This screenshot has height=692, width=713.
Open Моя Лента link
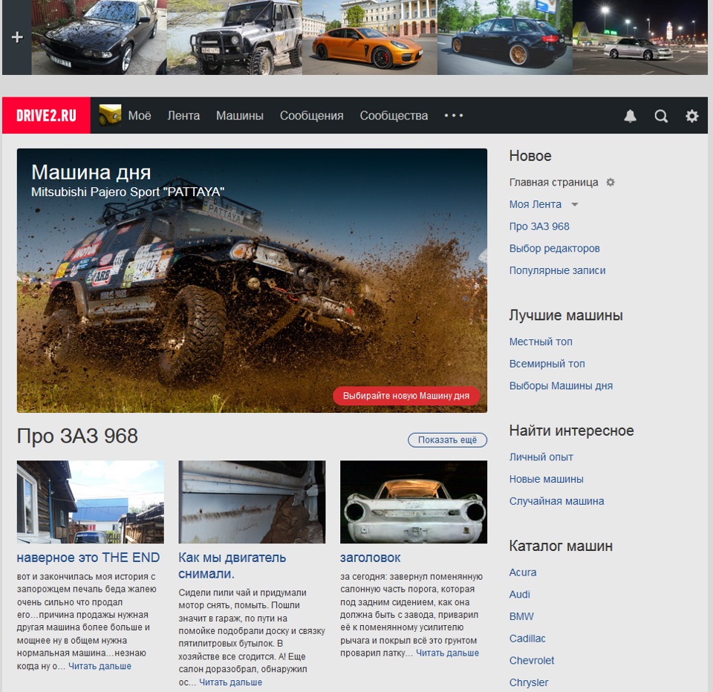click(535, 205)
